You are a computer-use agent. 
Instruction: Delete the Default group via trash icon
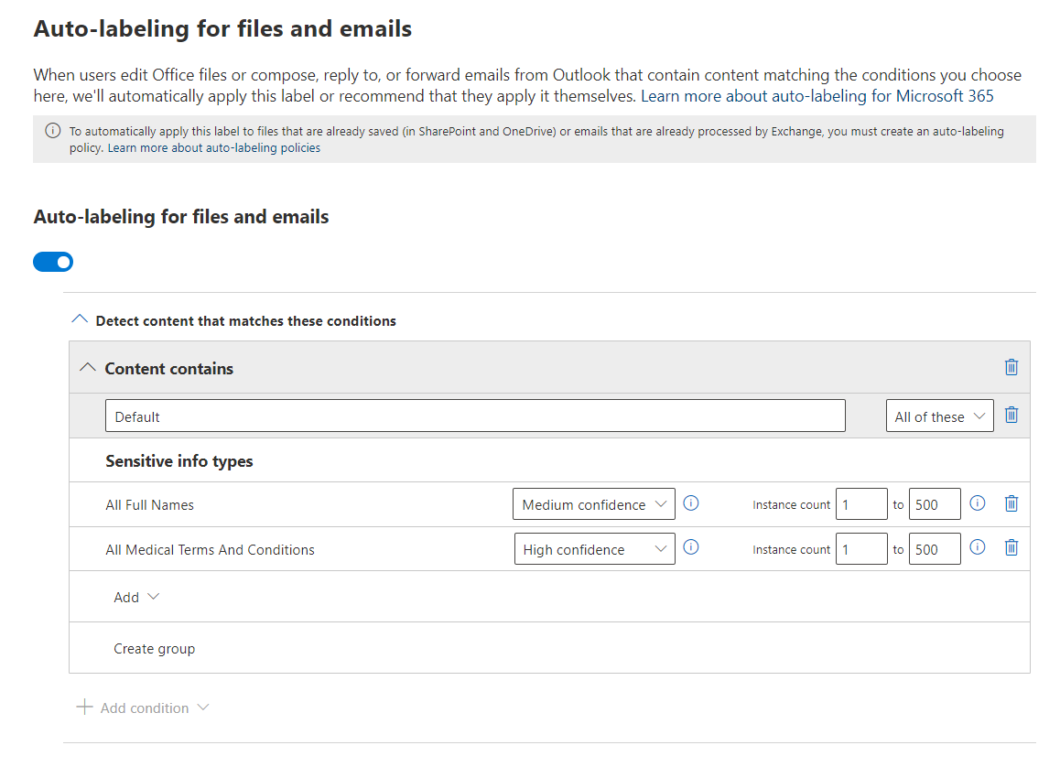(x=1011, y=415)
